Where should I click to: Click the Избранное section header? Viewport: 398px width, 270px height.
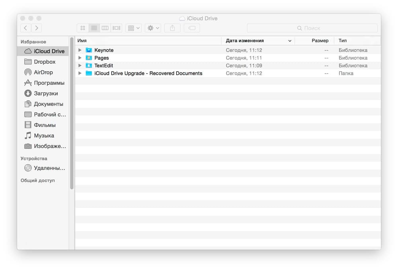tap(33, 42)
